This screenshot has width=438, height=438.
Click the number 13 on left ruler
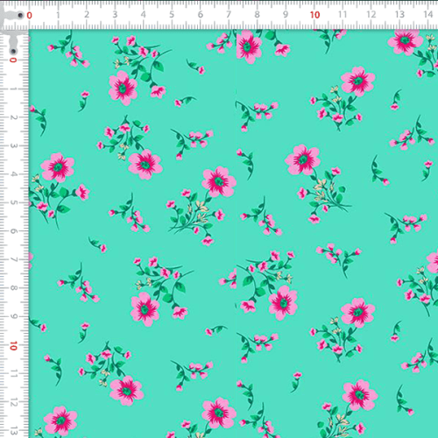13,430
